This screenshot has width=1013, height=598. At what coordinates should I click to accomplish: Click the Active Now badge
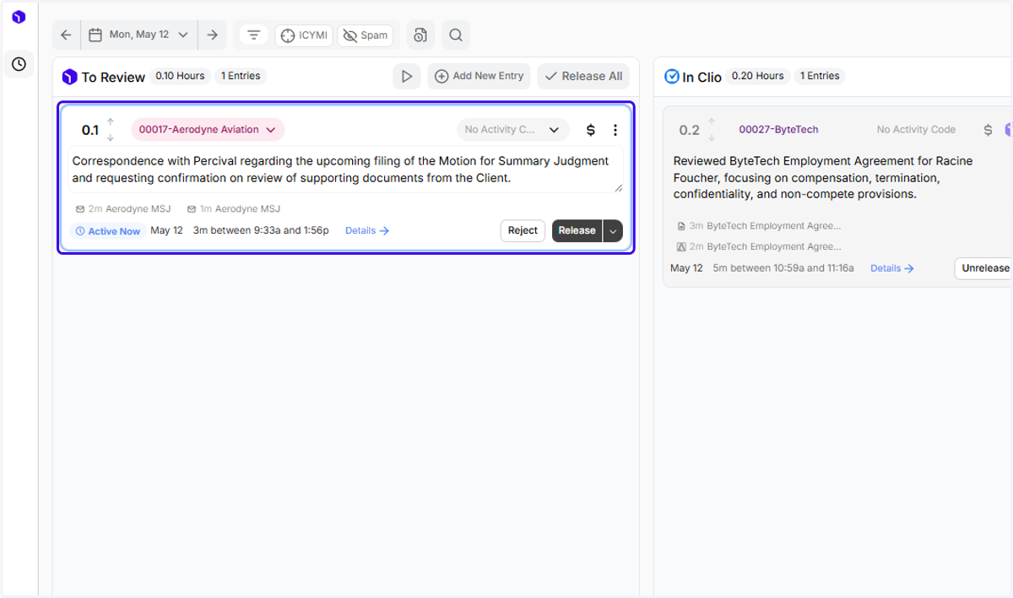pos(108,231)
